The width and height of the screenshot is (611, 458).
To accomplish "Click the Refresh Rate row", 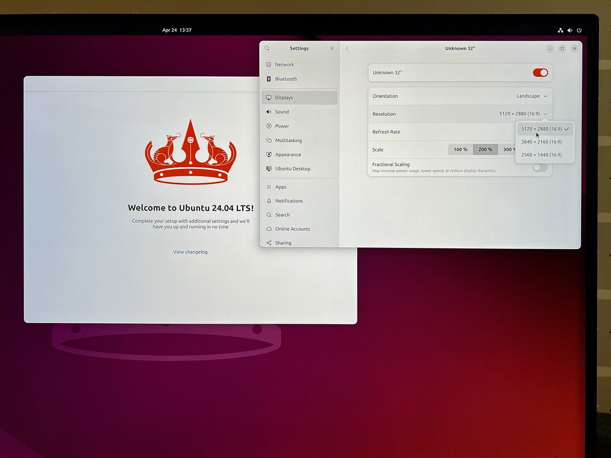I will pos(460,132).
